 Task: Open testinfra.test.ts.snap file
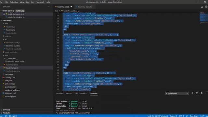[16, 61]
